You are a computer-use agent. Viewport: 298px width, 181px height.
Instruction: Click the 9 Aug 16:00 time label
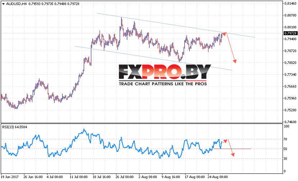pyautogui.click(x=171, y=177)
